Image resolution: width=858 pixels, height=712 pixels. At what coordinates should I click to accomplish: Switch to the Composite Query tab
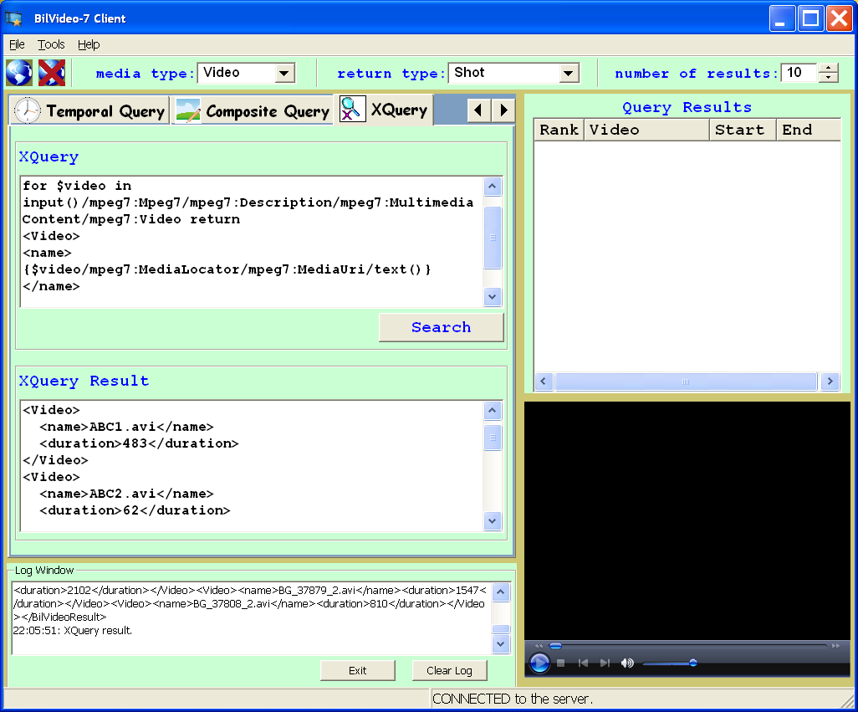click(x=253, y=110)
